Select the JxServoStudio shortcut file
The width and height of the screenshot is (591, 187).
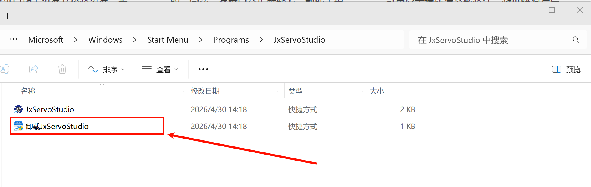(50, 109)
